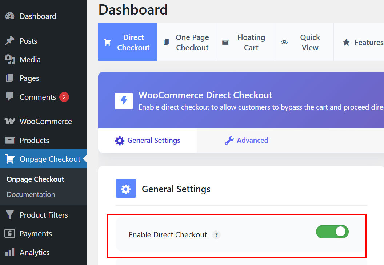Click the gear icon beside General Settings tab

[x=120, y=141]
